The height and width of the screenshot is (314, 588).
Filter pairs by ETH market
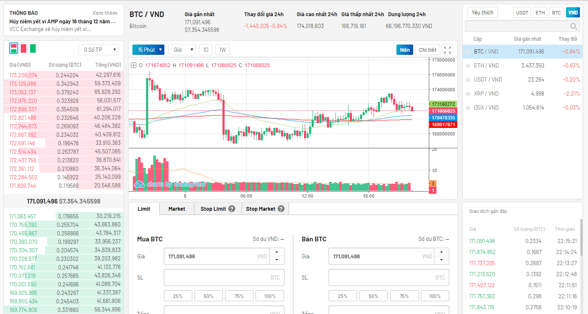pos(540,13)
